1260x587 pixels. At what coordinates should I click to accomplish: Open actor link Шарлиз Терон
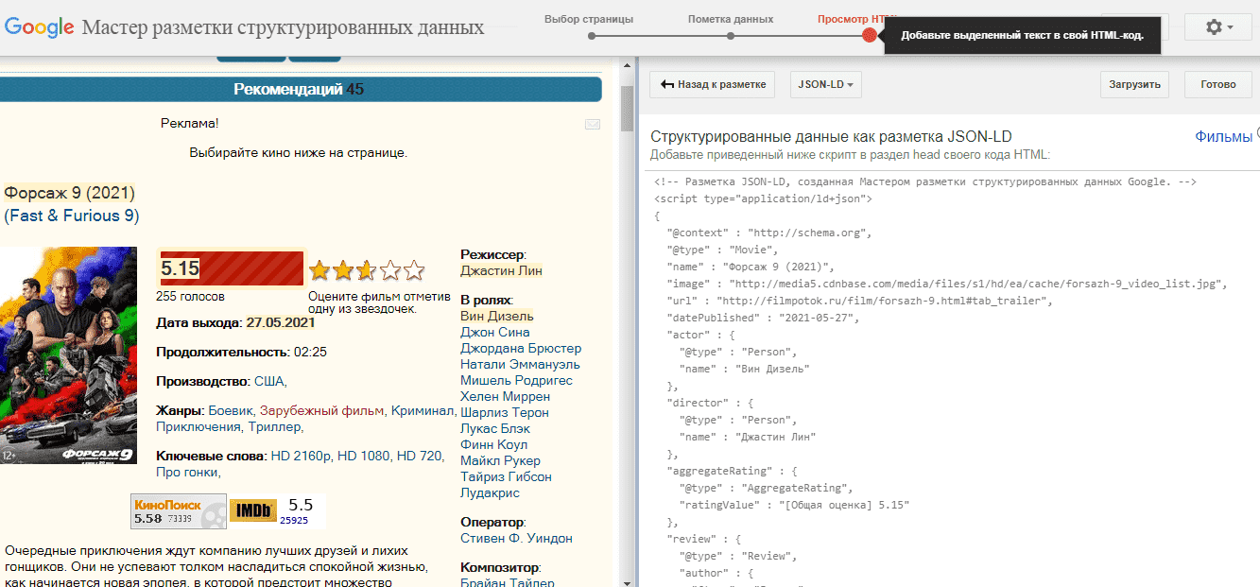pos(505,412)
